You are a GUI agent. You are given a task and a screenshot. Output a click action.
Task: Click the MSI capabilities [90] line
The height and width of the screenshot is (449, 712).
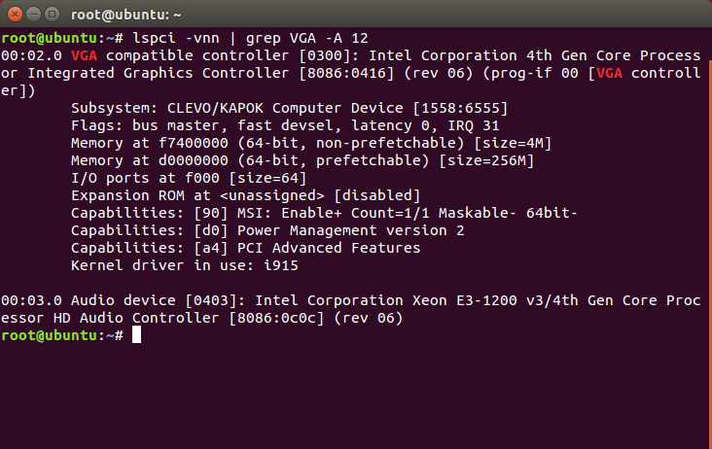(x=324, y=213)
